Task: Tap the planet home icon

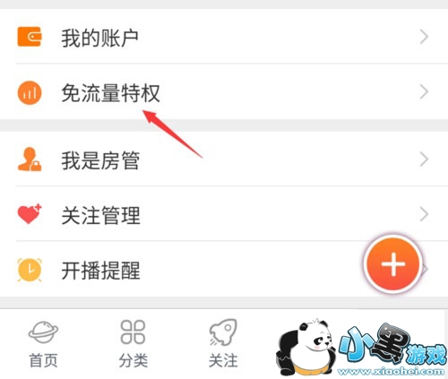Action: [43, 332]
